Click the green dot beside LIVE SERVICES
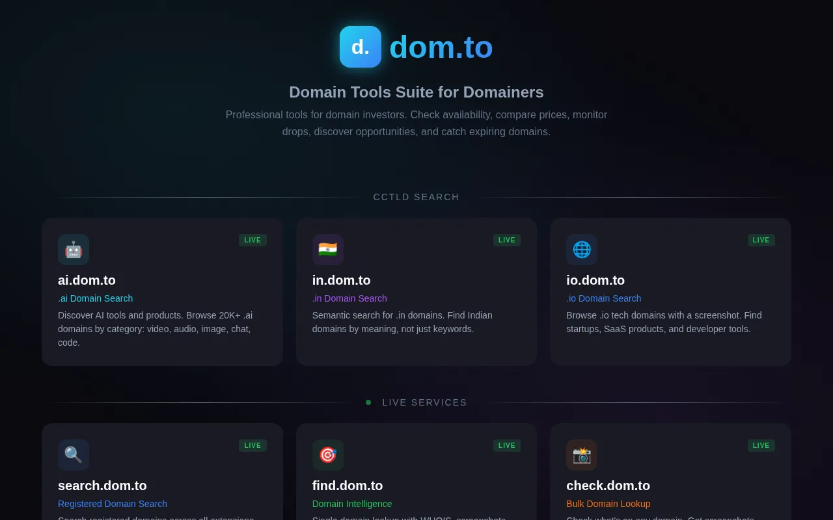Screen dimensions: 833x520 pyautogui.click(x=368, y=402)
